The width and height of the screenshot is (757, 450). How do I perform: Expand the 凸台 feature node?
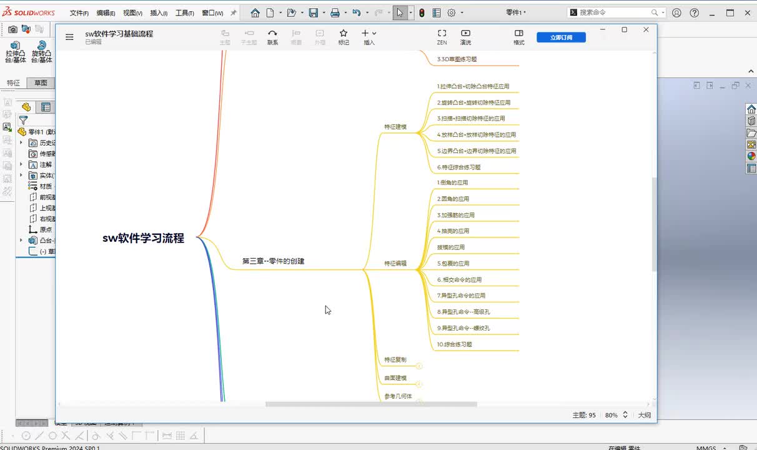click(x=21, y=240)
